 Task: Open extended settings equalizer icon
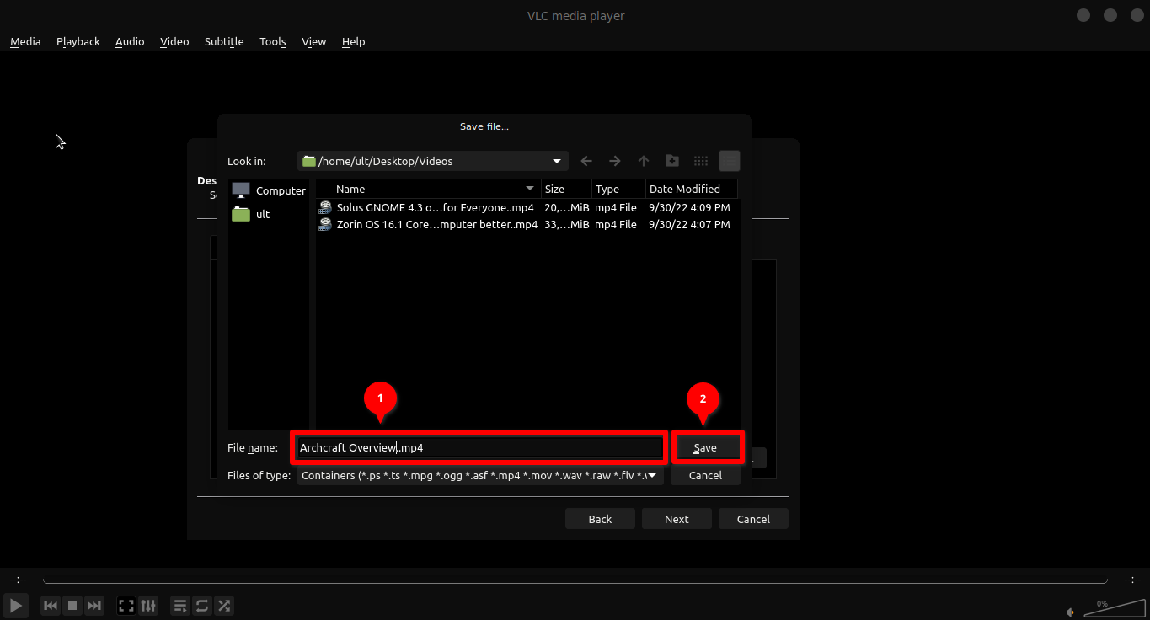[x=148, y=605]
